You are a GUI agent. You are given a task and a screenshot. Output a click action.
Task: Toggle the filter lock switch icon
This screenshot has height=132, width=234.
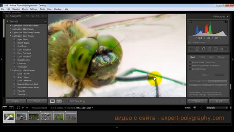[x=231, y=108]
